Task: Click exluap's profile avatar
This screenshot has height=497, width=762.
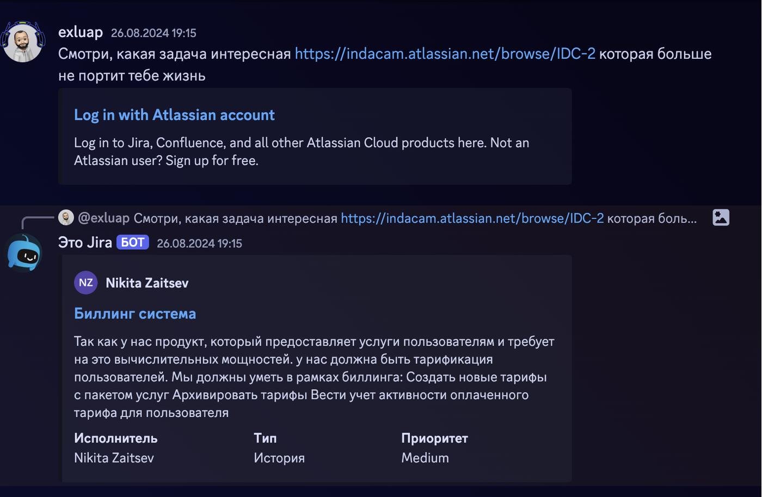Action: [x=22, y=42]
